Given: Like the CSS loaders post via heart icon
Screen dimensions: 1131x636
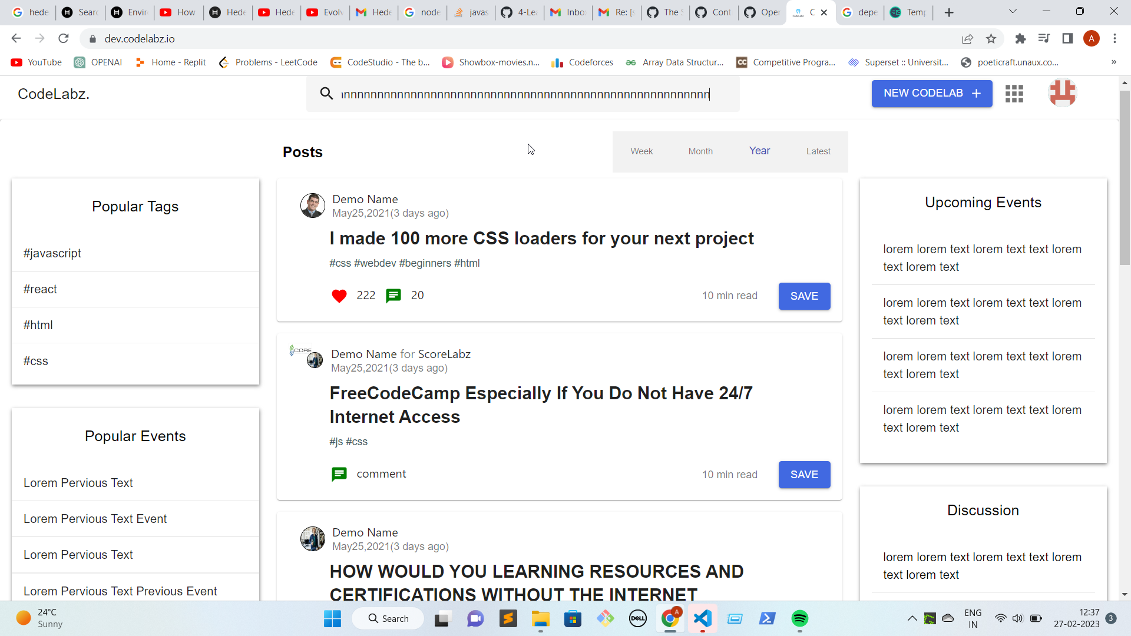Looking at the screenshot, I should pos(339,296).
